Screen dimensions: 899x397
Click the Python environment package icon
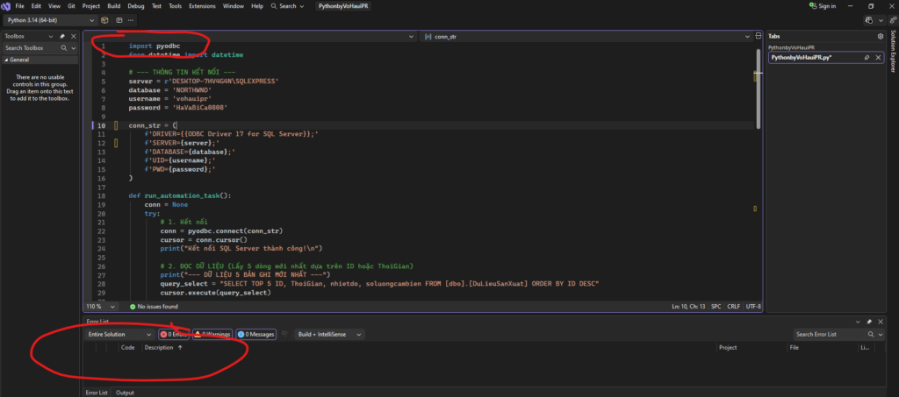[x=105, y=19]
